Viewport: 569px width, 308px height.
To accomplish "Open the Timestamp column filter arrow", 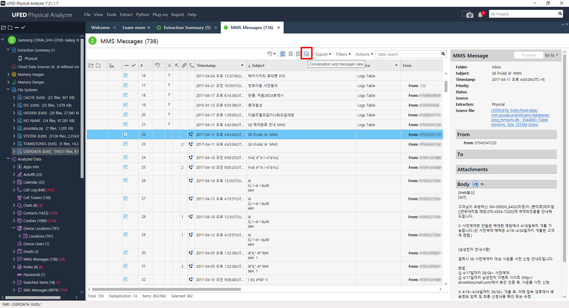I will coord(242,65).
